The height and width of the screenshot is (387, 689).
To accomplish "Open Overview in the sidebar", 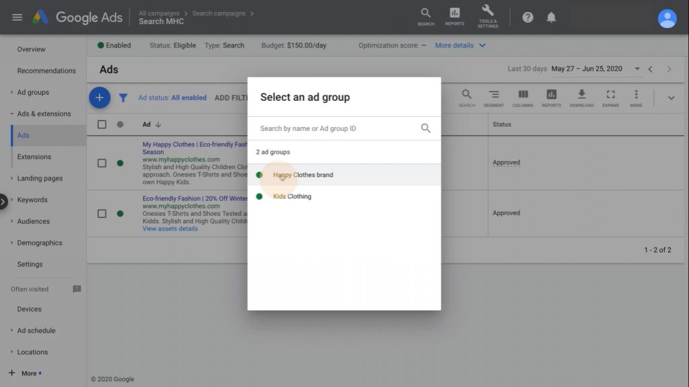I will (x=31, y=49).
